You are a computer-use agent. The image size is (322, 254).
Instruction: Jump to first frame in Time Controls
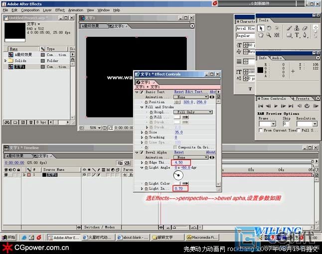click(261, 106)
